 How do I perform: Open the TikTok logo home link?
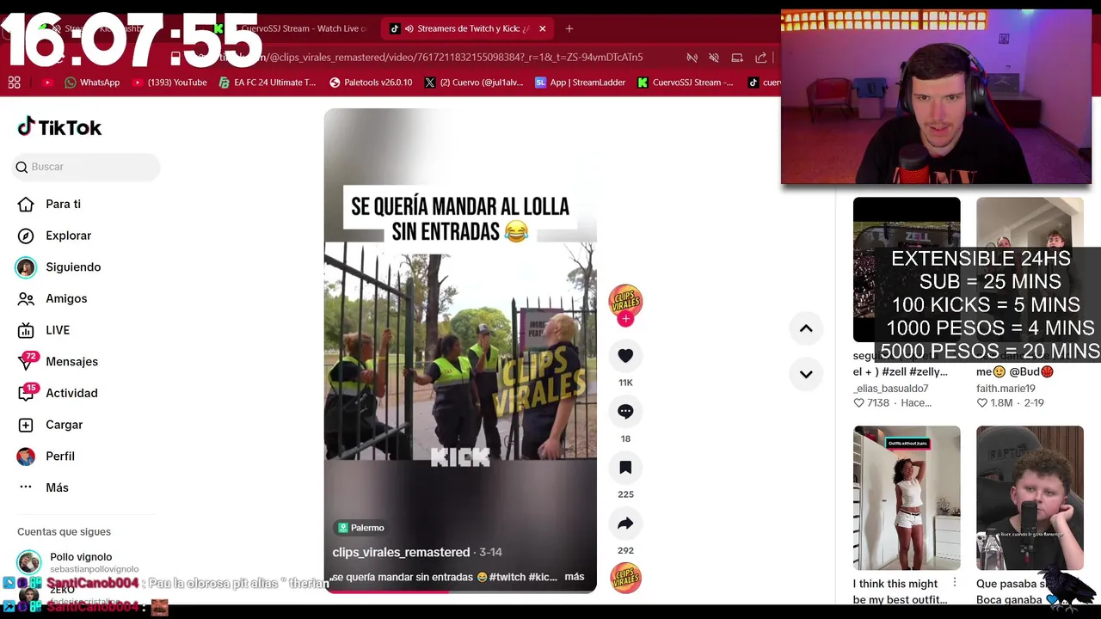click(x=59, y=127)
